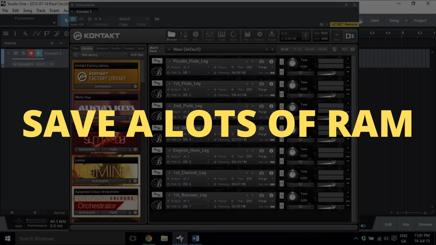The width and height of the screenshot is (436, 245).
Task: Adjust Tune knob on Piccolo_Flute_Leg
Action: [x=292, y=63]
